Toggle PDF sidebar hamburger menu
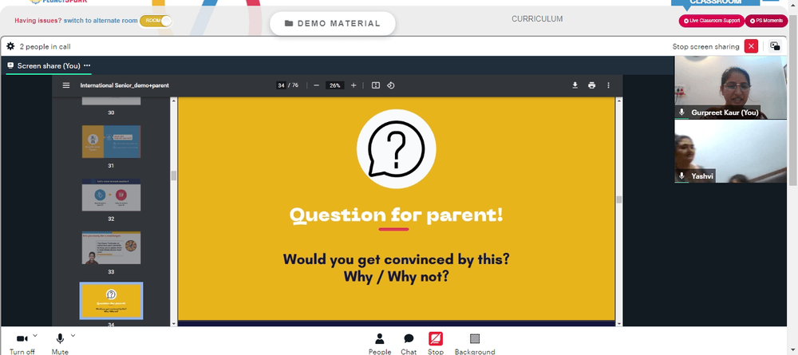The image size is (798, 355). [66, 85]
